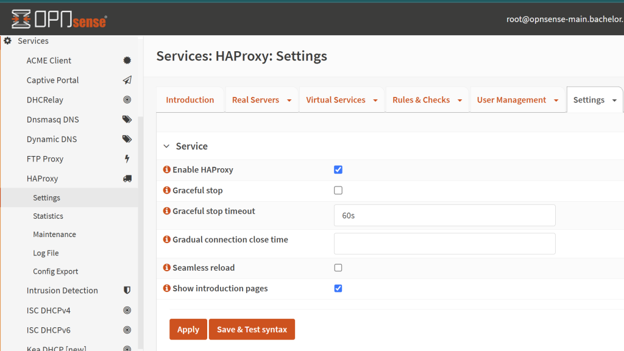Click the FTP Proxy lightning bolt icon

pos(127,159)
